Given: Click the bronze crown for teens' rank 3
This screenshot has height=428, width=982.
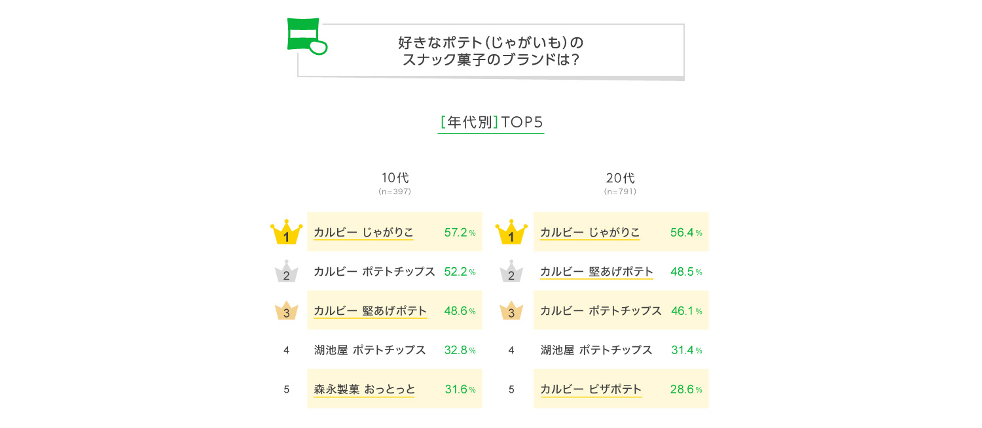Looking at the screenshot, I should click(x=286, y=311).
